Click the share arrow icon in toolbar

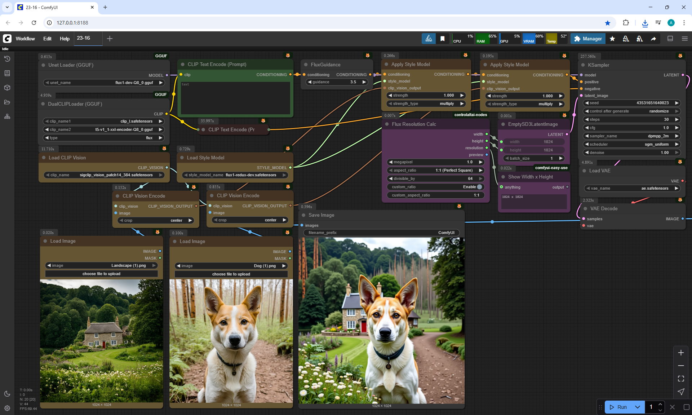[x=653, y=39]
